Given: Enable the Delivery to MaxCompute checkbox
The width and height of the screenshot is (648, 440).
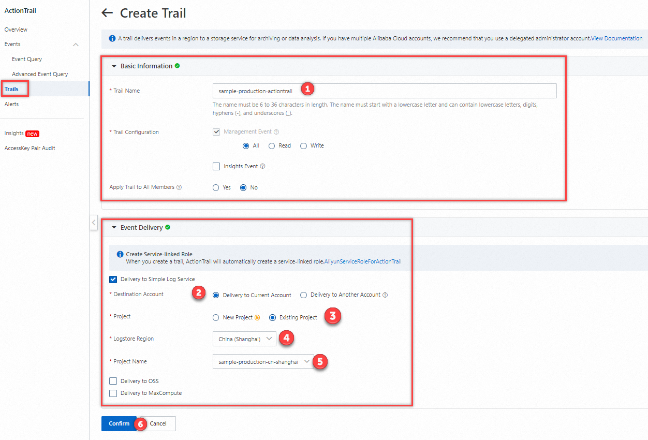Looking at the screenshot, I should tap(113, 393).
